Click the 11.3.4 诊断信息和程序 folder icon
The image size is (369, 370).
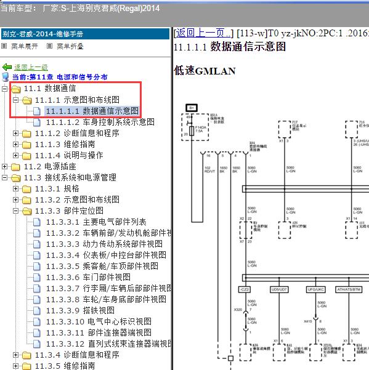point(26,355)
